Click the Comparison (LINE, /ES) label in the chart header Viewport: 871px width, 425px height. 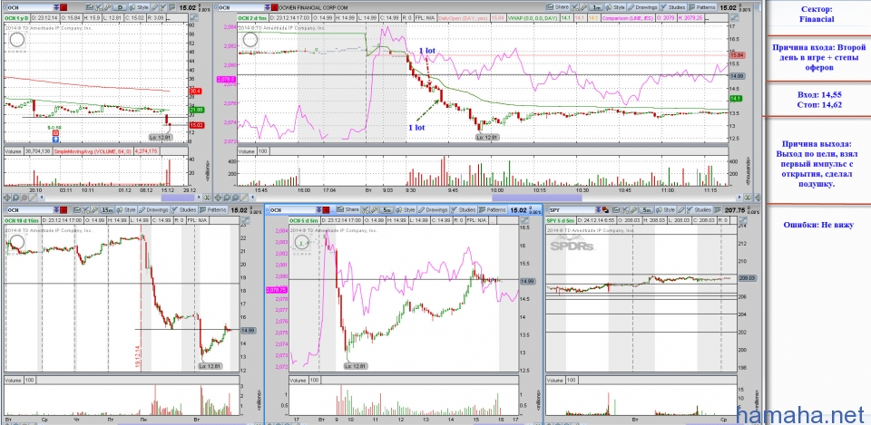pyautogui.click(x=628, y=17)
